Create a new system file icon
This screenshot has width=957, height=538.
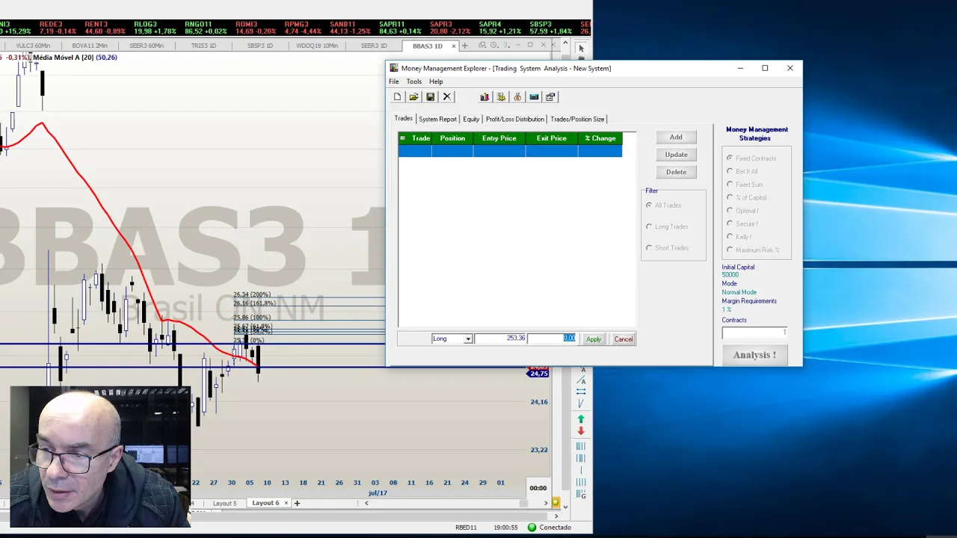click(x=397, y=96)
